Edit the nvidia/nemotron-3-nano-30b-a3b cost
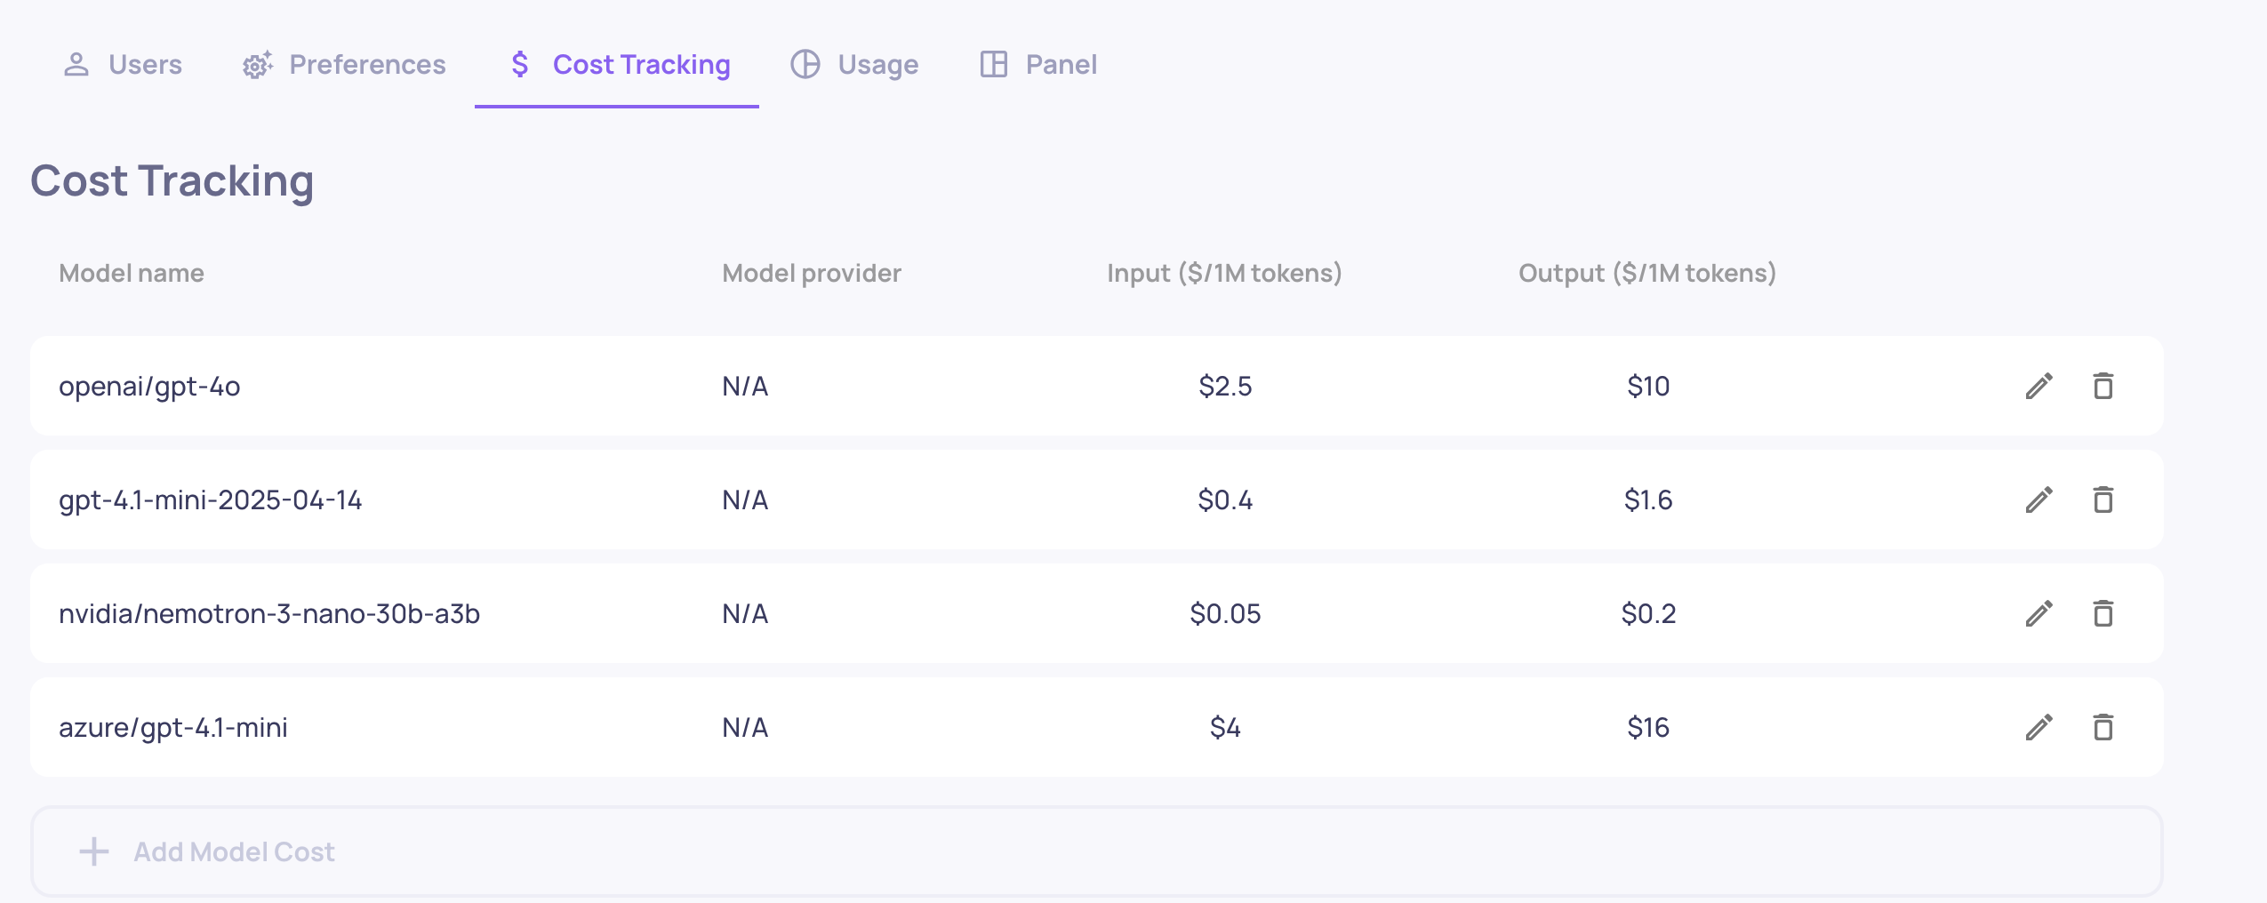2267x903 pixels. (x=2039, y=613)
